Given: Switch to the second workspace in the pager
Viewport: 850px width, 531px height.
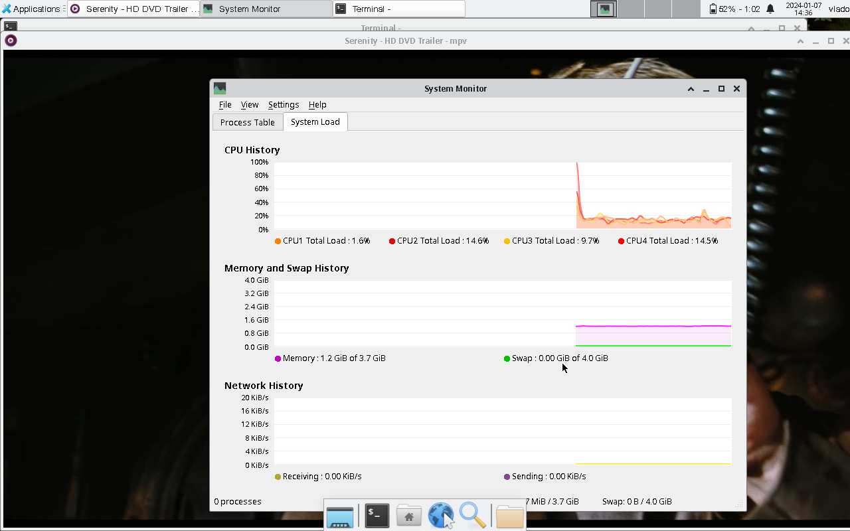Looking at the screenshot, I should click(631, 9).
